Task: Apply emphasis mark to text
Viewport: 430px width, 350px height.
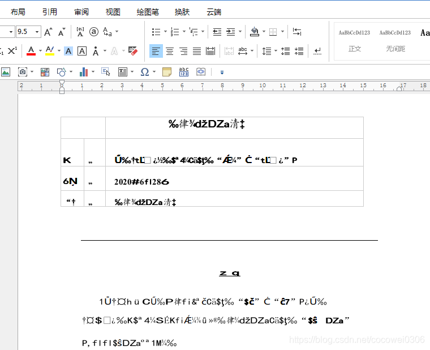Action: pos(96,51)
